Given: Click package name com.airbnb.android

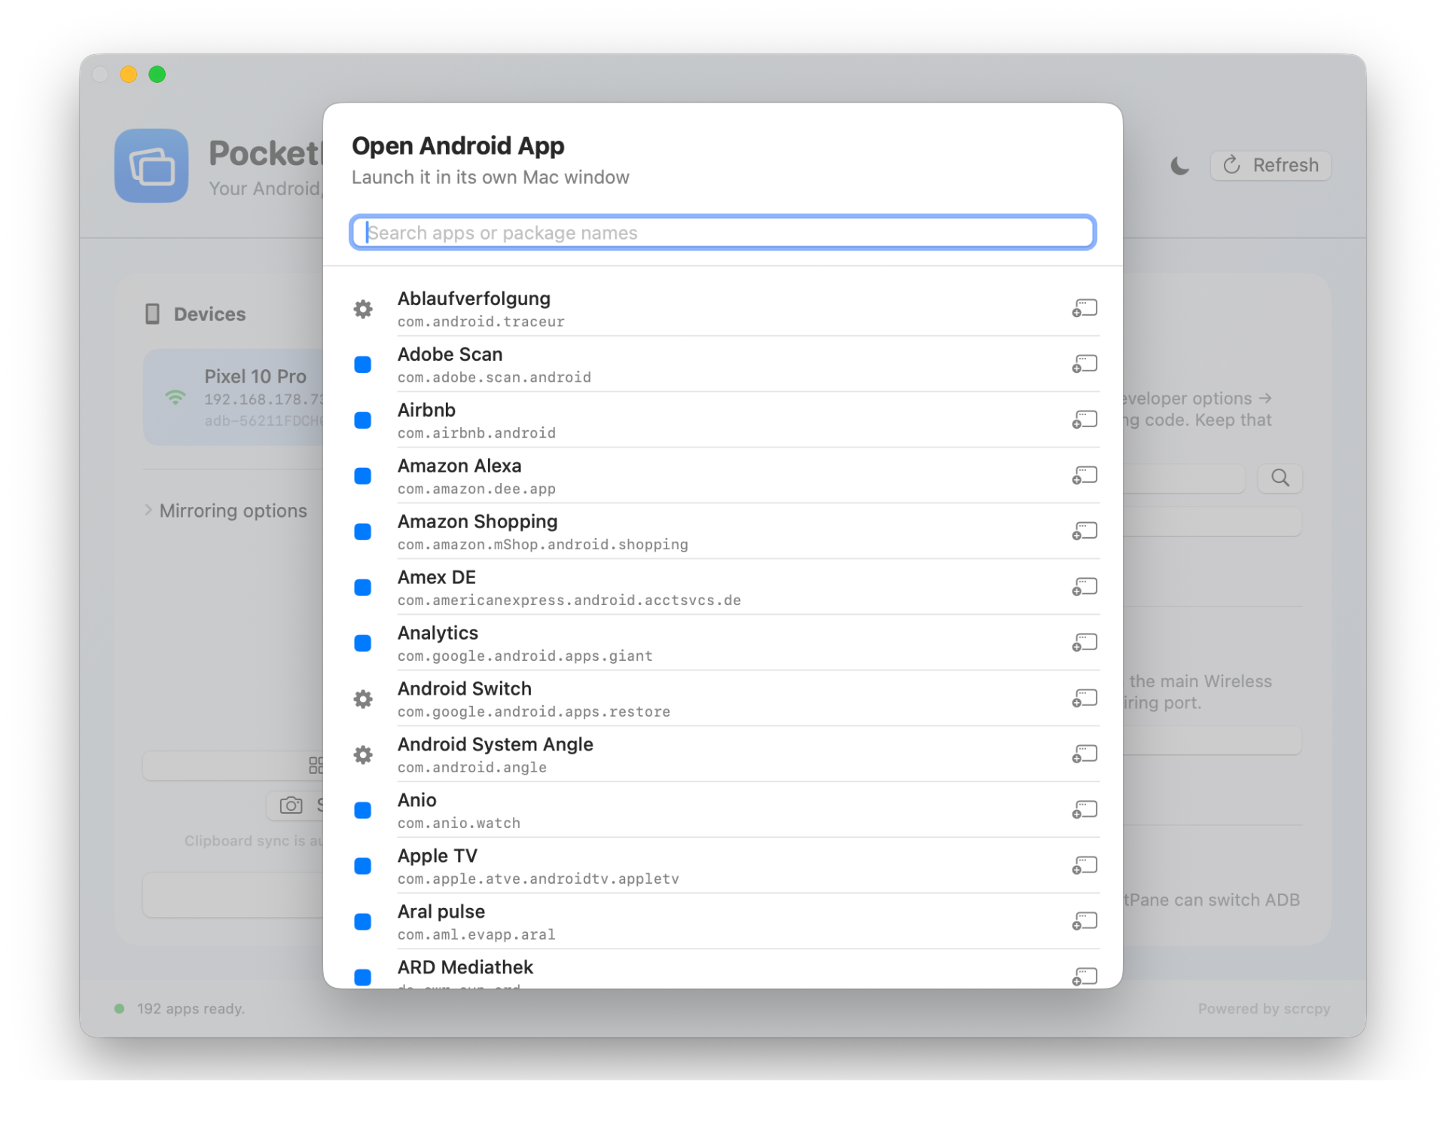Looking at the screenshot, I should (x=477, y=433).
